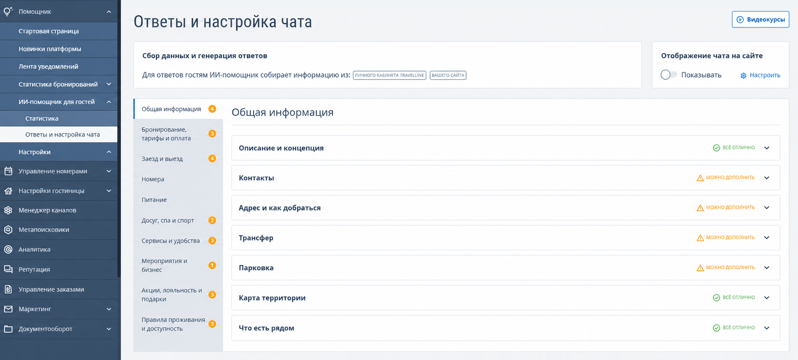Click the play icon in Видеокурсы button
The image size is (798, 360).
coord(740,20)
